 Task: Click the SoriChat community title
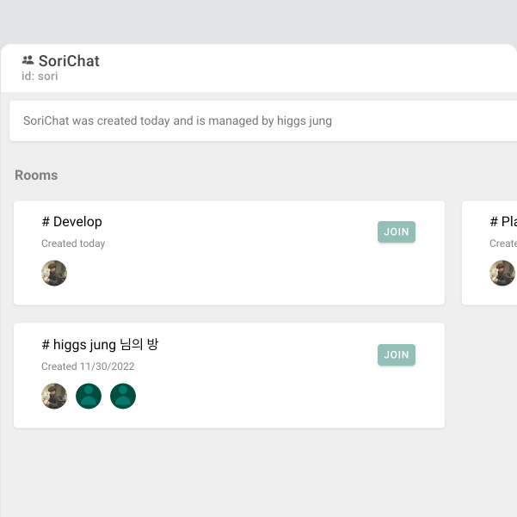click(x=69, y=61)
